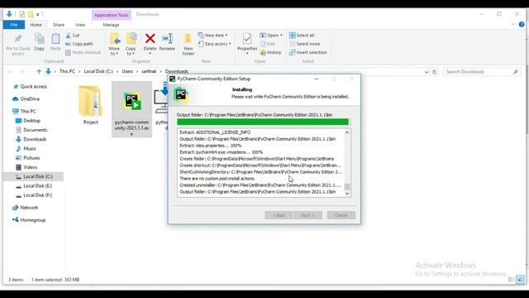Click Pin to Quick access icon
Screen dimensions: 529x298
[x=18, y=44]
